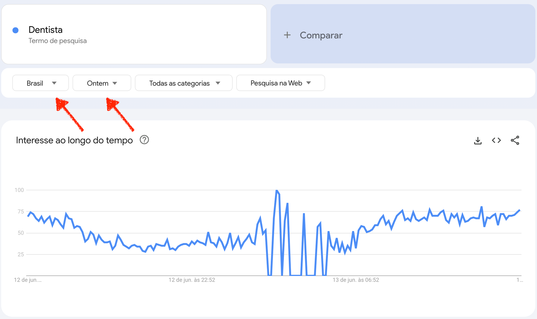537x319 pixels.
Task: Click the Comparar button
Action: 321,35
